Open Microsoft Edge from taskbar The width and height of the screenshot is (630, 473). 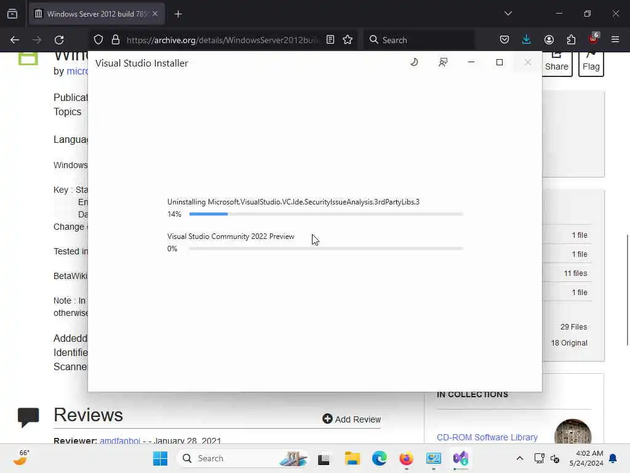point(379,458)
